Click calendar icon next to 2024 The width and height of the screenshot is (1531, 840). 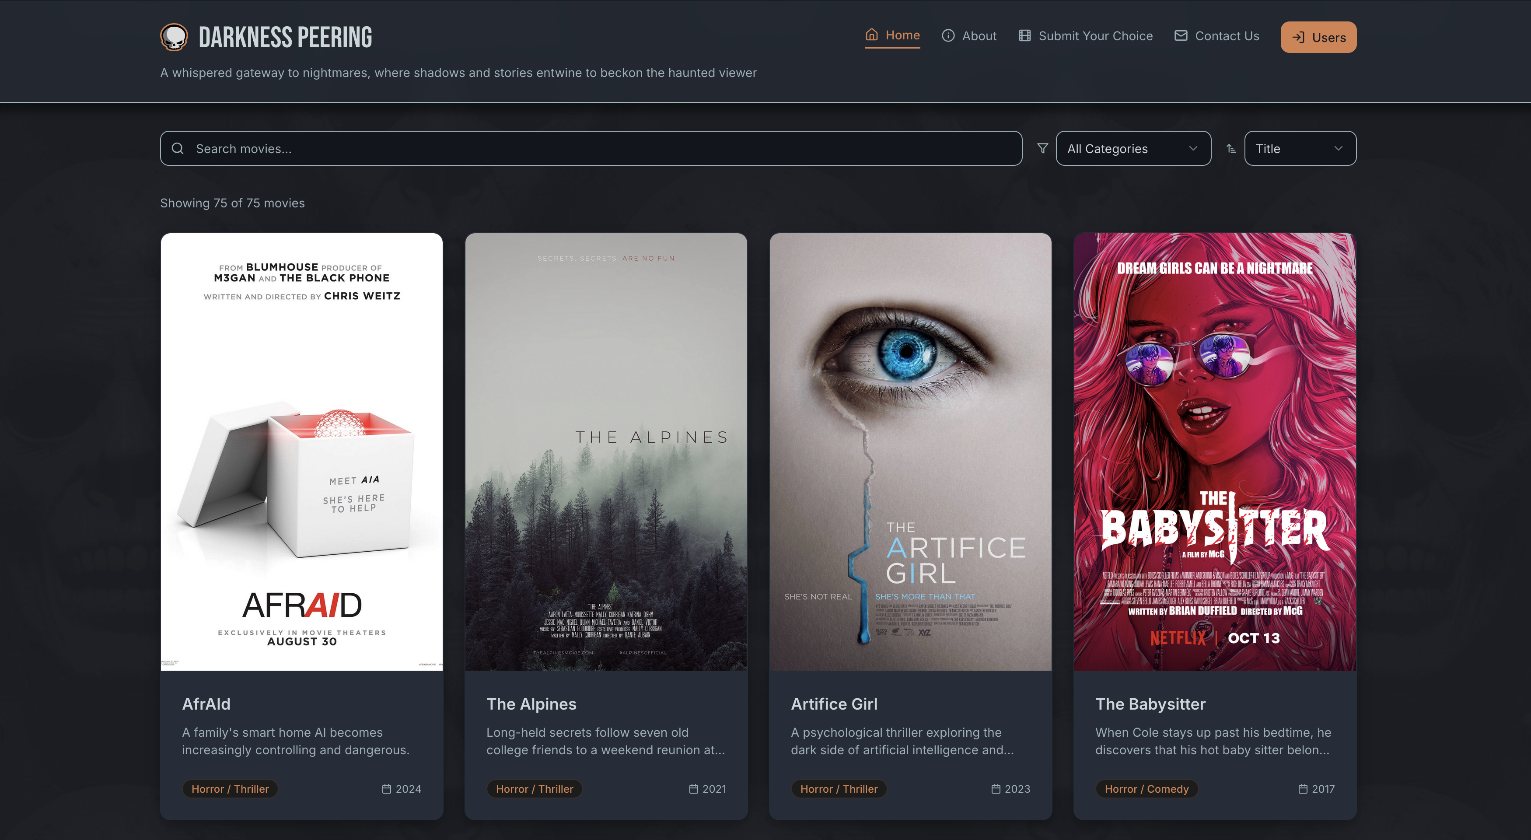pos(386,789)
